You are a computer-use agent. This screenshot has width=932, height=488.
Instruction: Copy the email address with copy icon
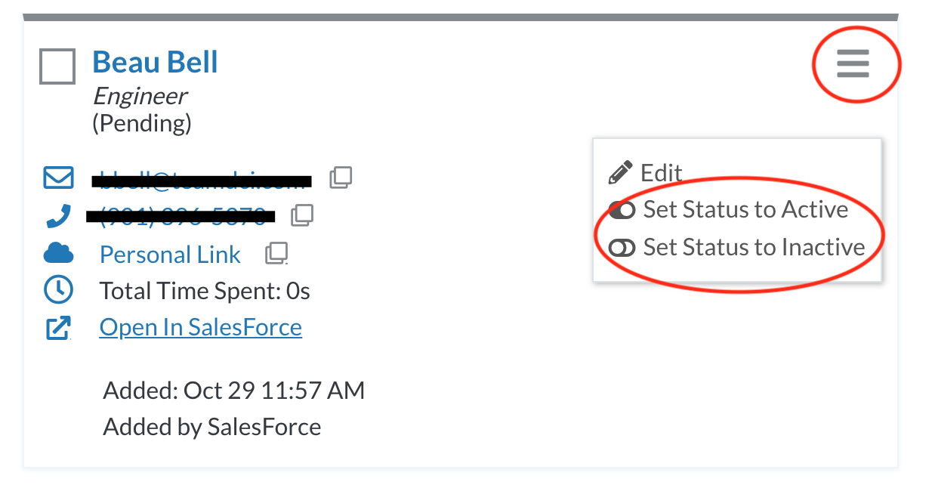(341, 178)
